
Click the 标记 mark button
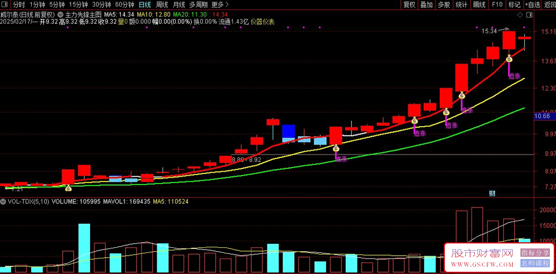(514, 4)
